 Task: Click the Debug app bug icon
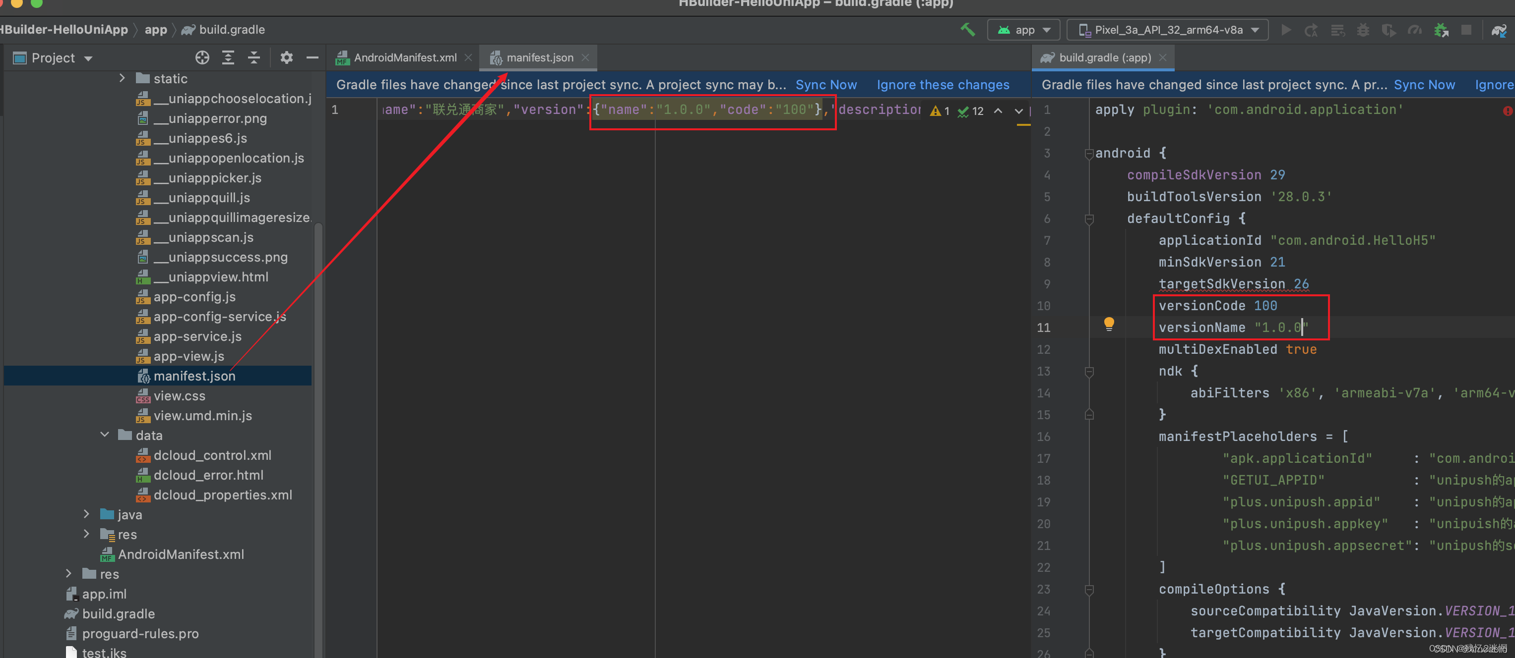pos(1363,29)
